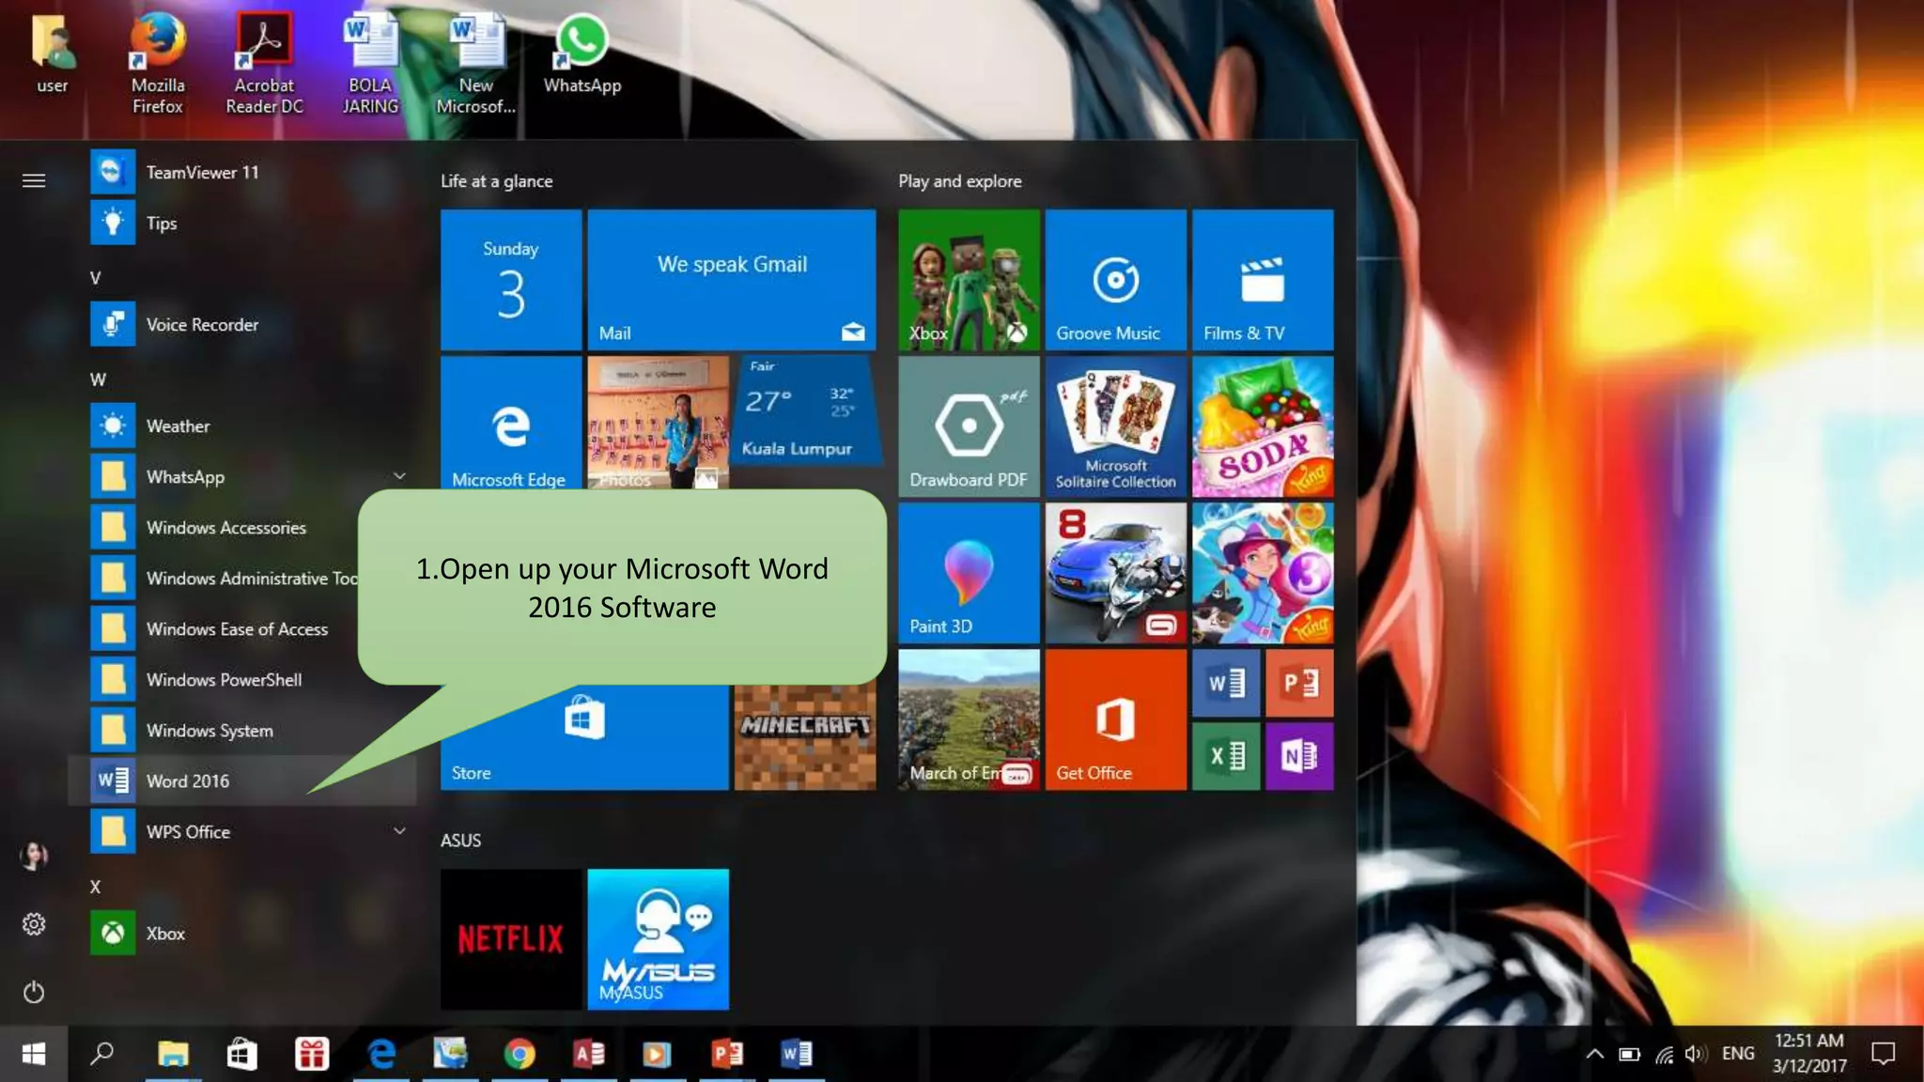Open the Get Office tile
This screenshot has height=1082, width=1924.
tap(1115, 719)
